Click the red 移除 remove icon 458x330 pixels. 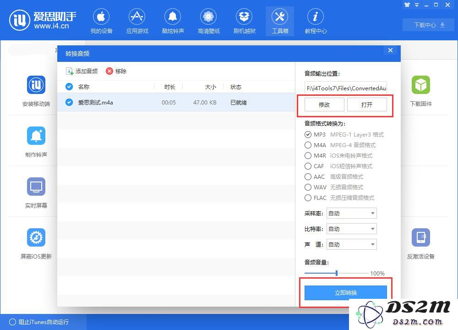[x=109, y=71]
